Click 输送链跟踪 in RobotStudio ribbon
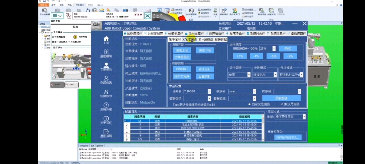Image resolution: width=365 pixels, height=164 pixels. coord(204,10)
